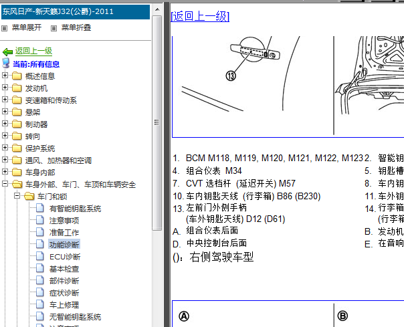This screenshot has height=327, width=404.
Task: Open the 基本检查 tree item
Action: coord(64,269)
